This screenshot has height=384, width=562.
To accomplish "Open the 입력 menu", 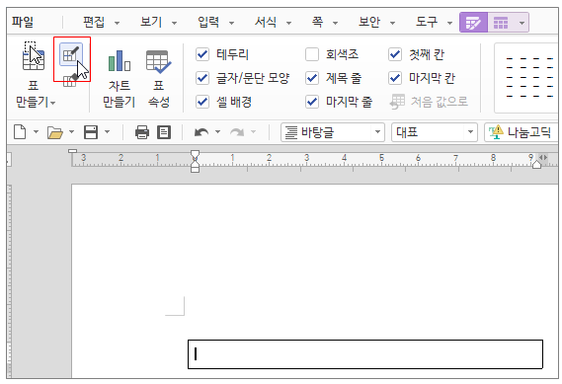I will click(208, 22).
